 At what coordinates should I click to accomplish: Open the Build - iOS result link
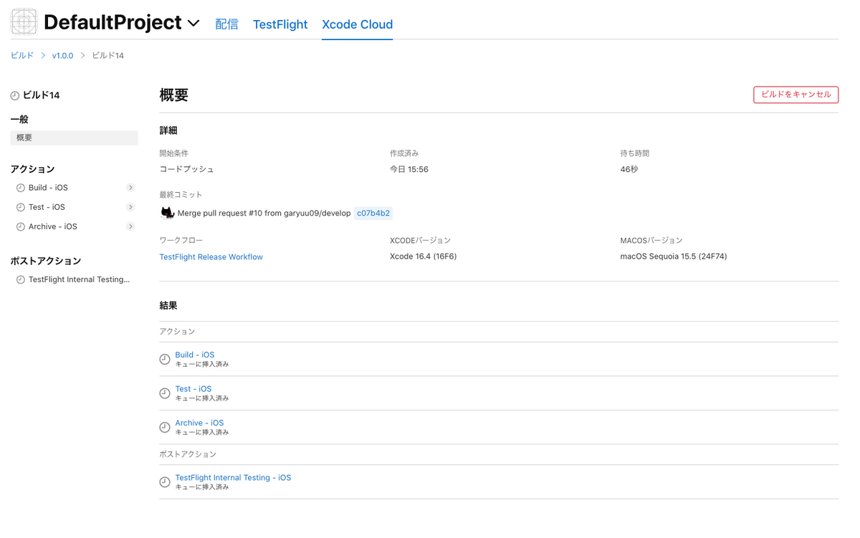pos(195,355)
